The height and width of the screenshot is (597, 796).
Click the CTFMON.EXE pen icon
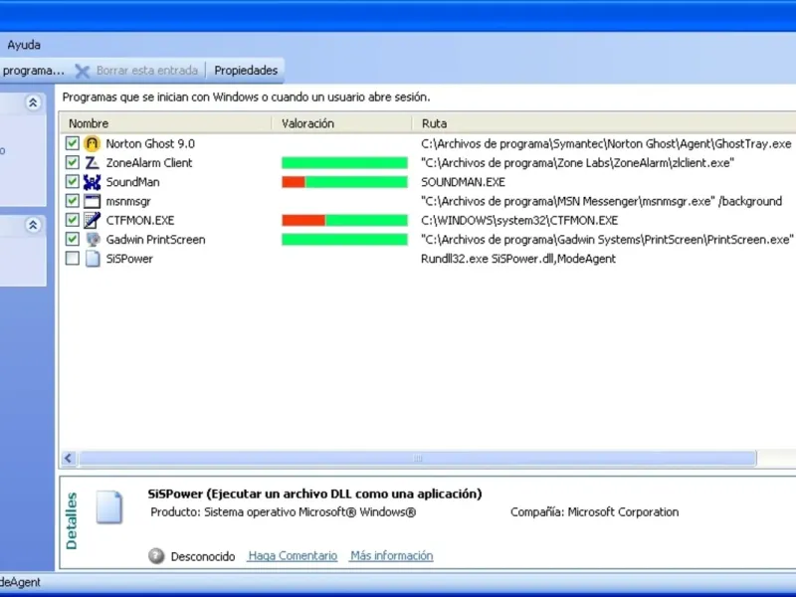pyautogui.click(x=92, y=220)
